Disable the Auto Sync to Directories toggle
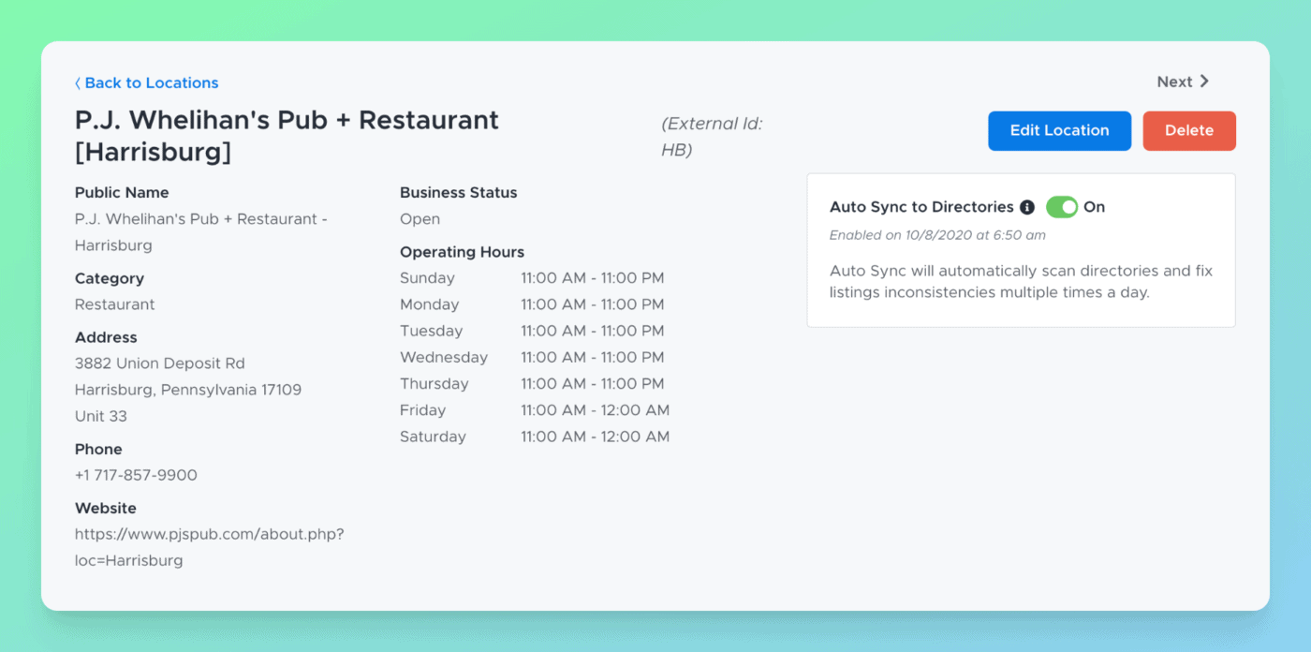The height and width of the screenshot is (652, 1311). 1062,207
